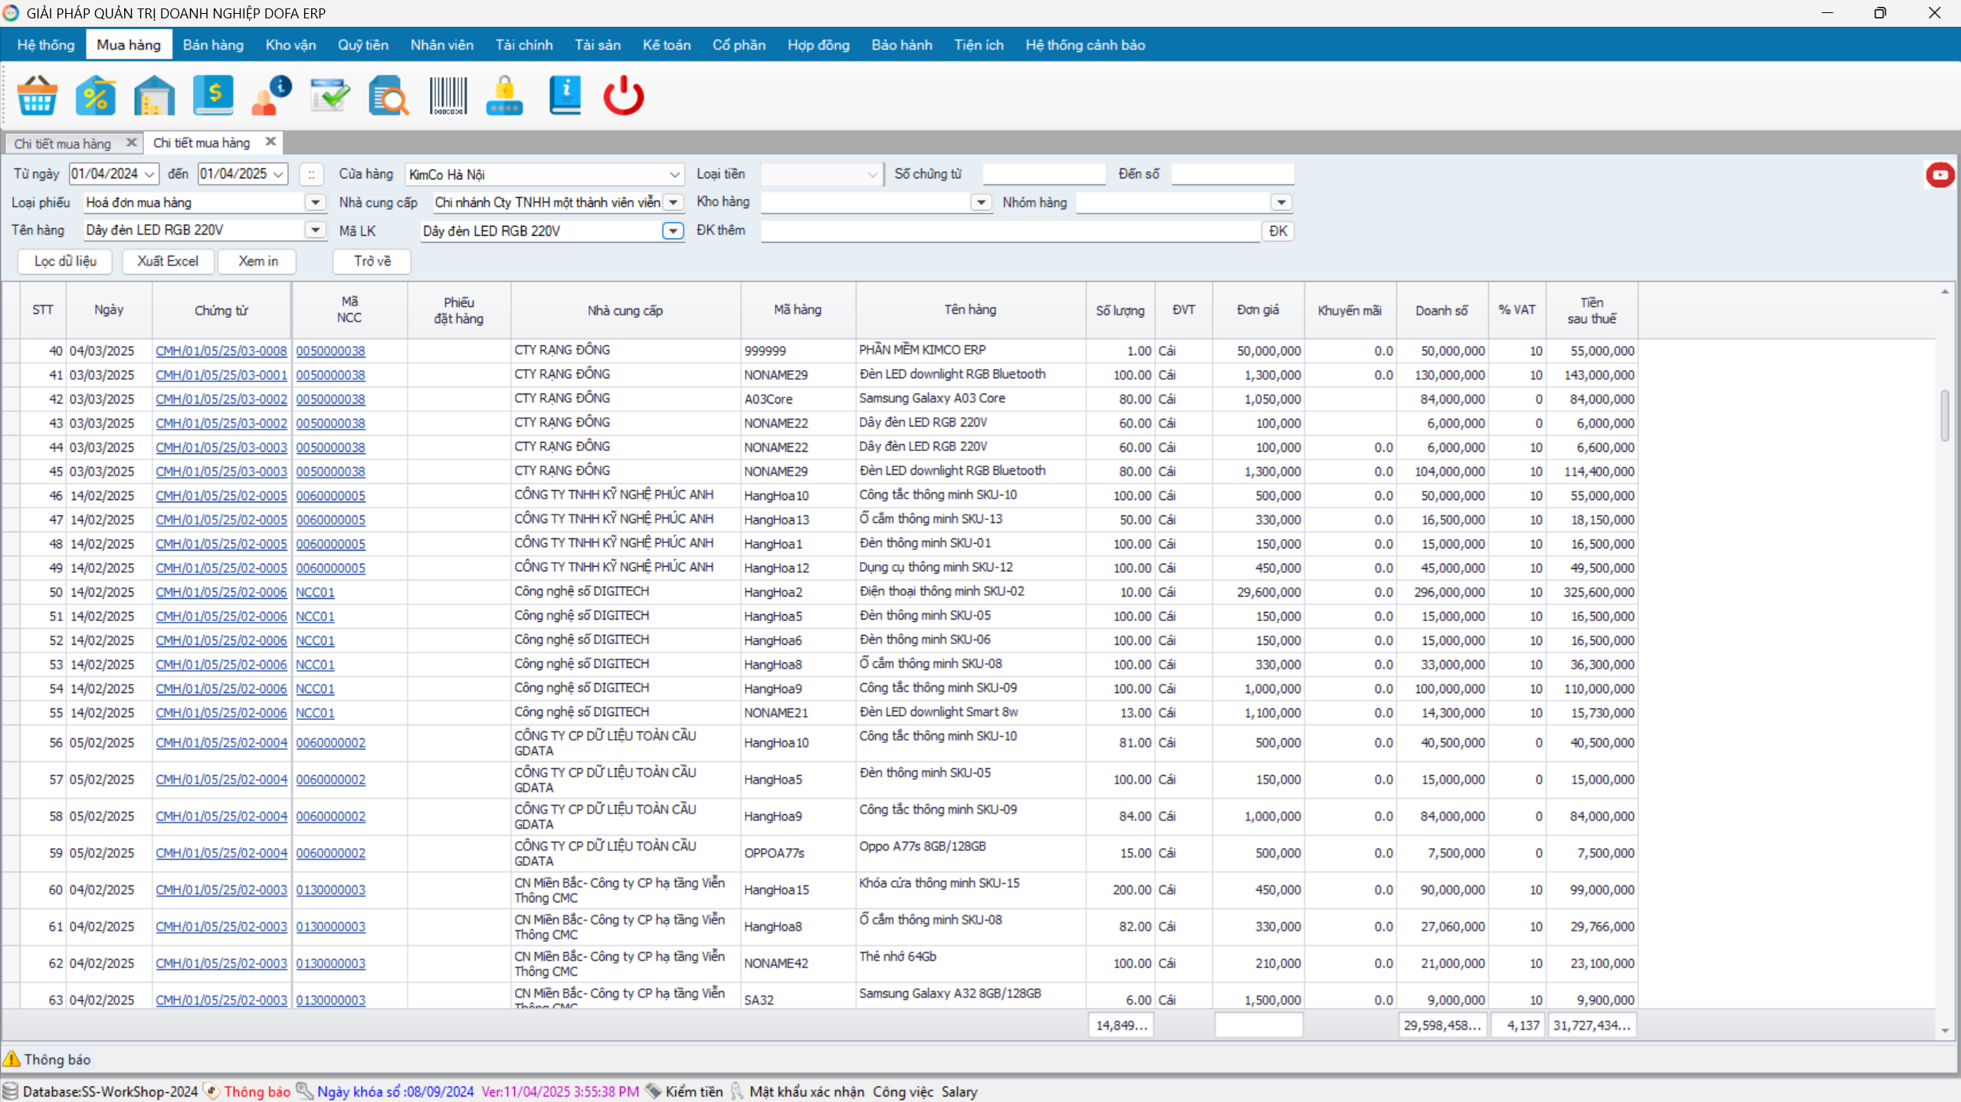Click Công việc in status bar

(903, 1091)
